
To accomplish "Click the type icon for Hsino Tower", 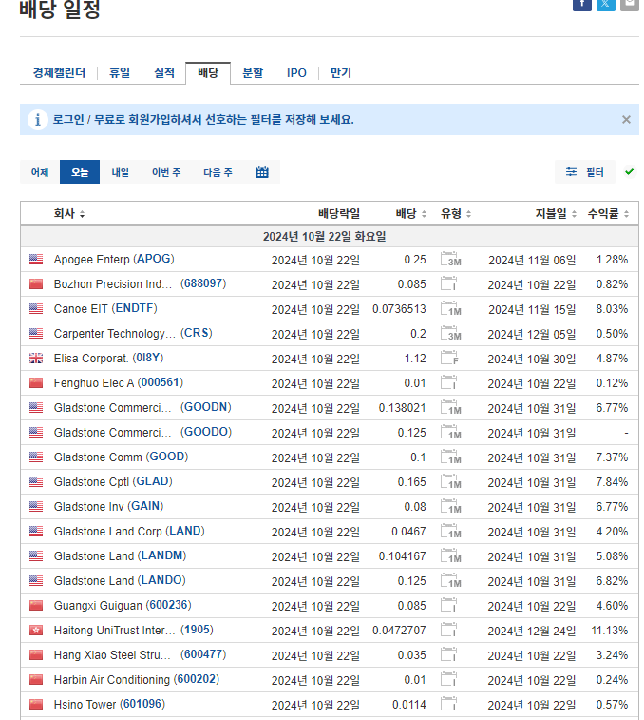I will click(448, 705).
